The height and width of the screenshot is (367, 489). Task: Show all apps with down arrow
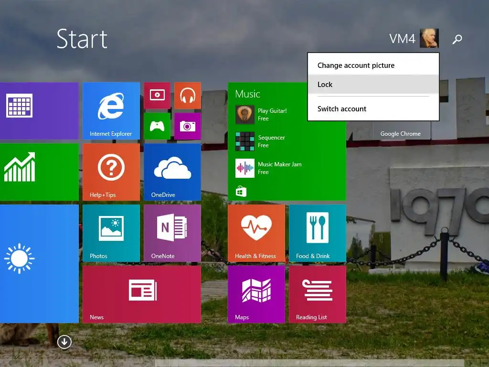click(x=64, y=342)
